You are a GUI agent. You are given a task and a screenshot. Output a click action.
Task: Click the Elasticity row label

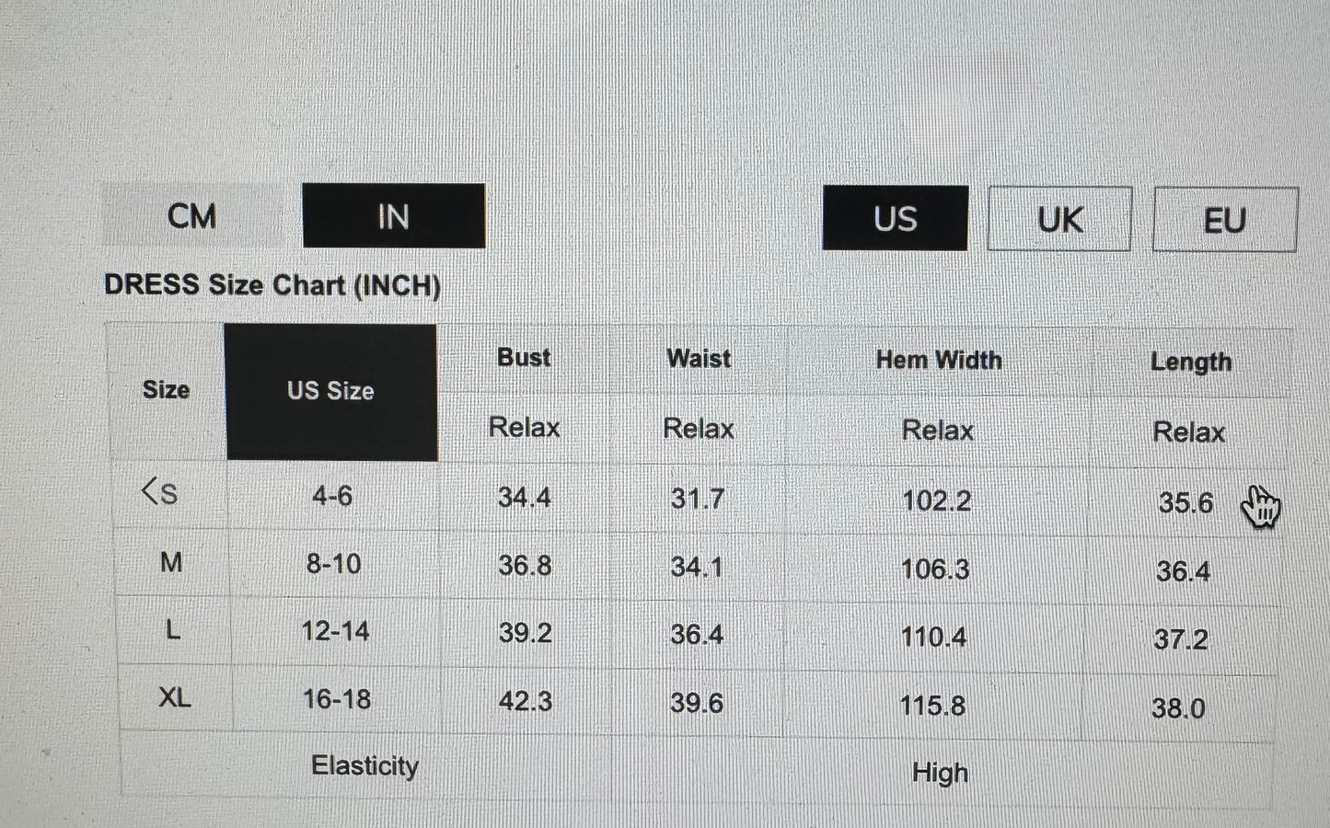(364, 765)
